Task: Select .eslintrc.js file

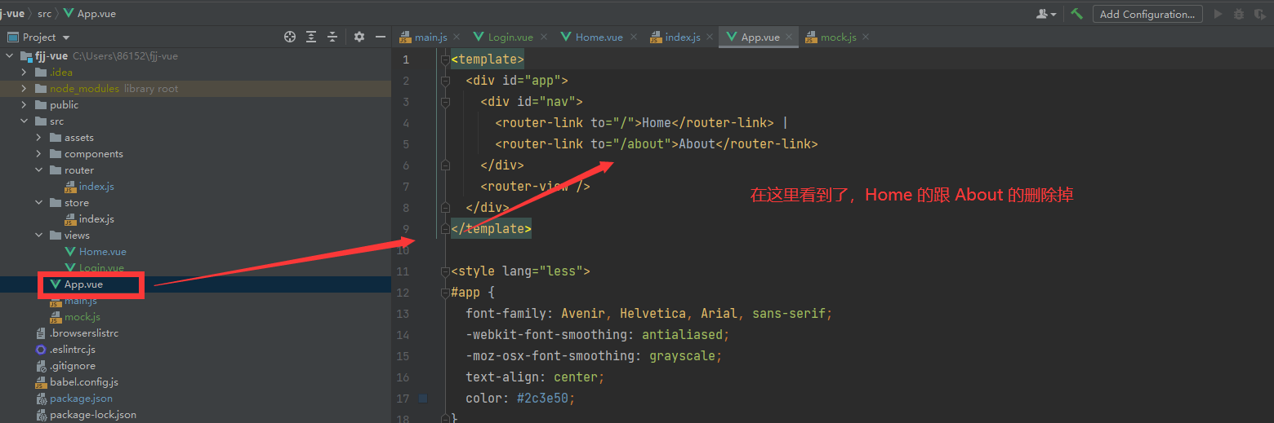Action: [73, 350]
